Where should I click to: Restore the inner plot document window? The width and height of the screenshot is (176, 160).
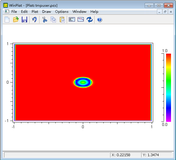click(x=165, y=12)
